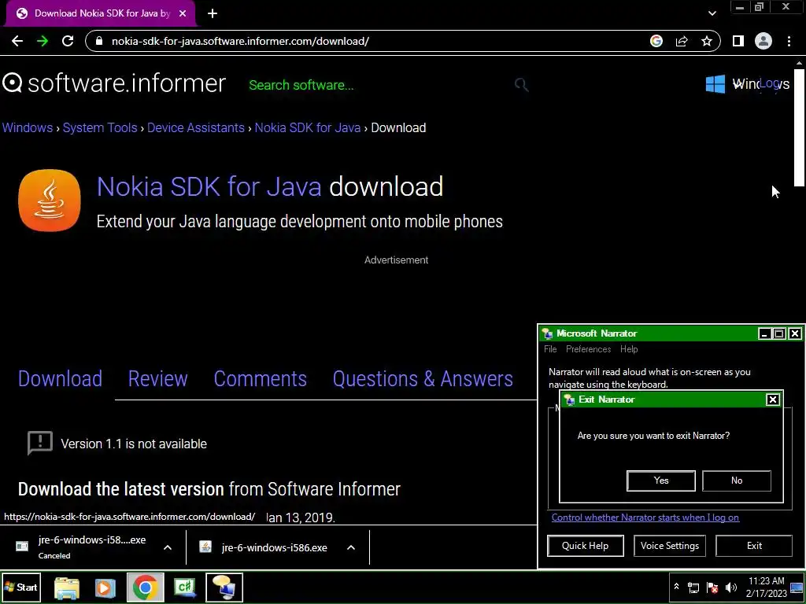Image resolution: width=806 pixels, height=604 pixels.
Task: Click Narrator icon in taskbar
Action: click(x=224, y=587)
